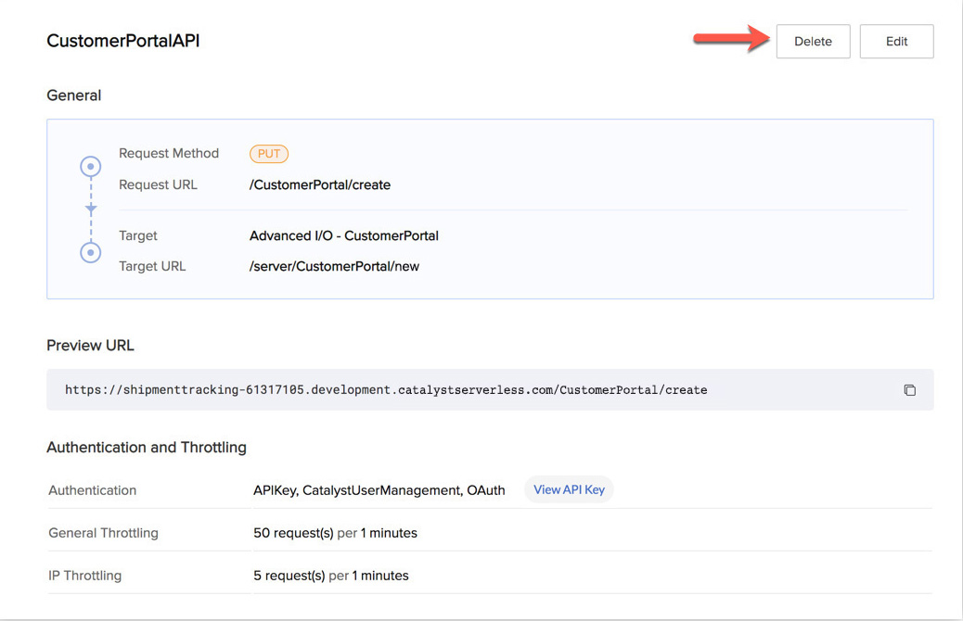Click the top request node circle icon
This screenshot has height=621, width=963.
point(91,167)
